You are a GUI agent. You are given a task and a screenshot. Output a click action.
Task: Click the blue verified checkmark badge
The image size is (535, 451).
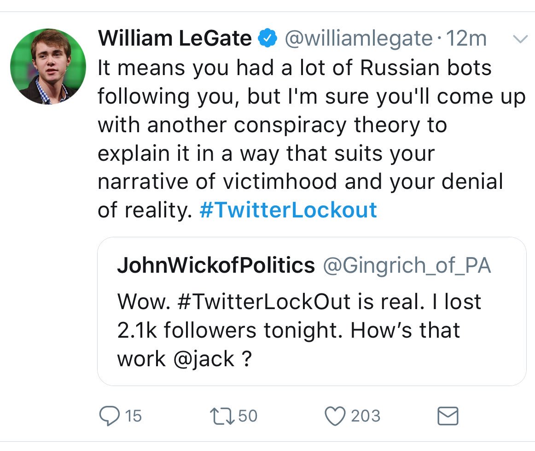(x=267, y=39)
